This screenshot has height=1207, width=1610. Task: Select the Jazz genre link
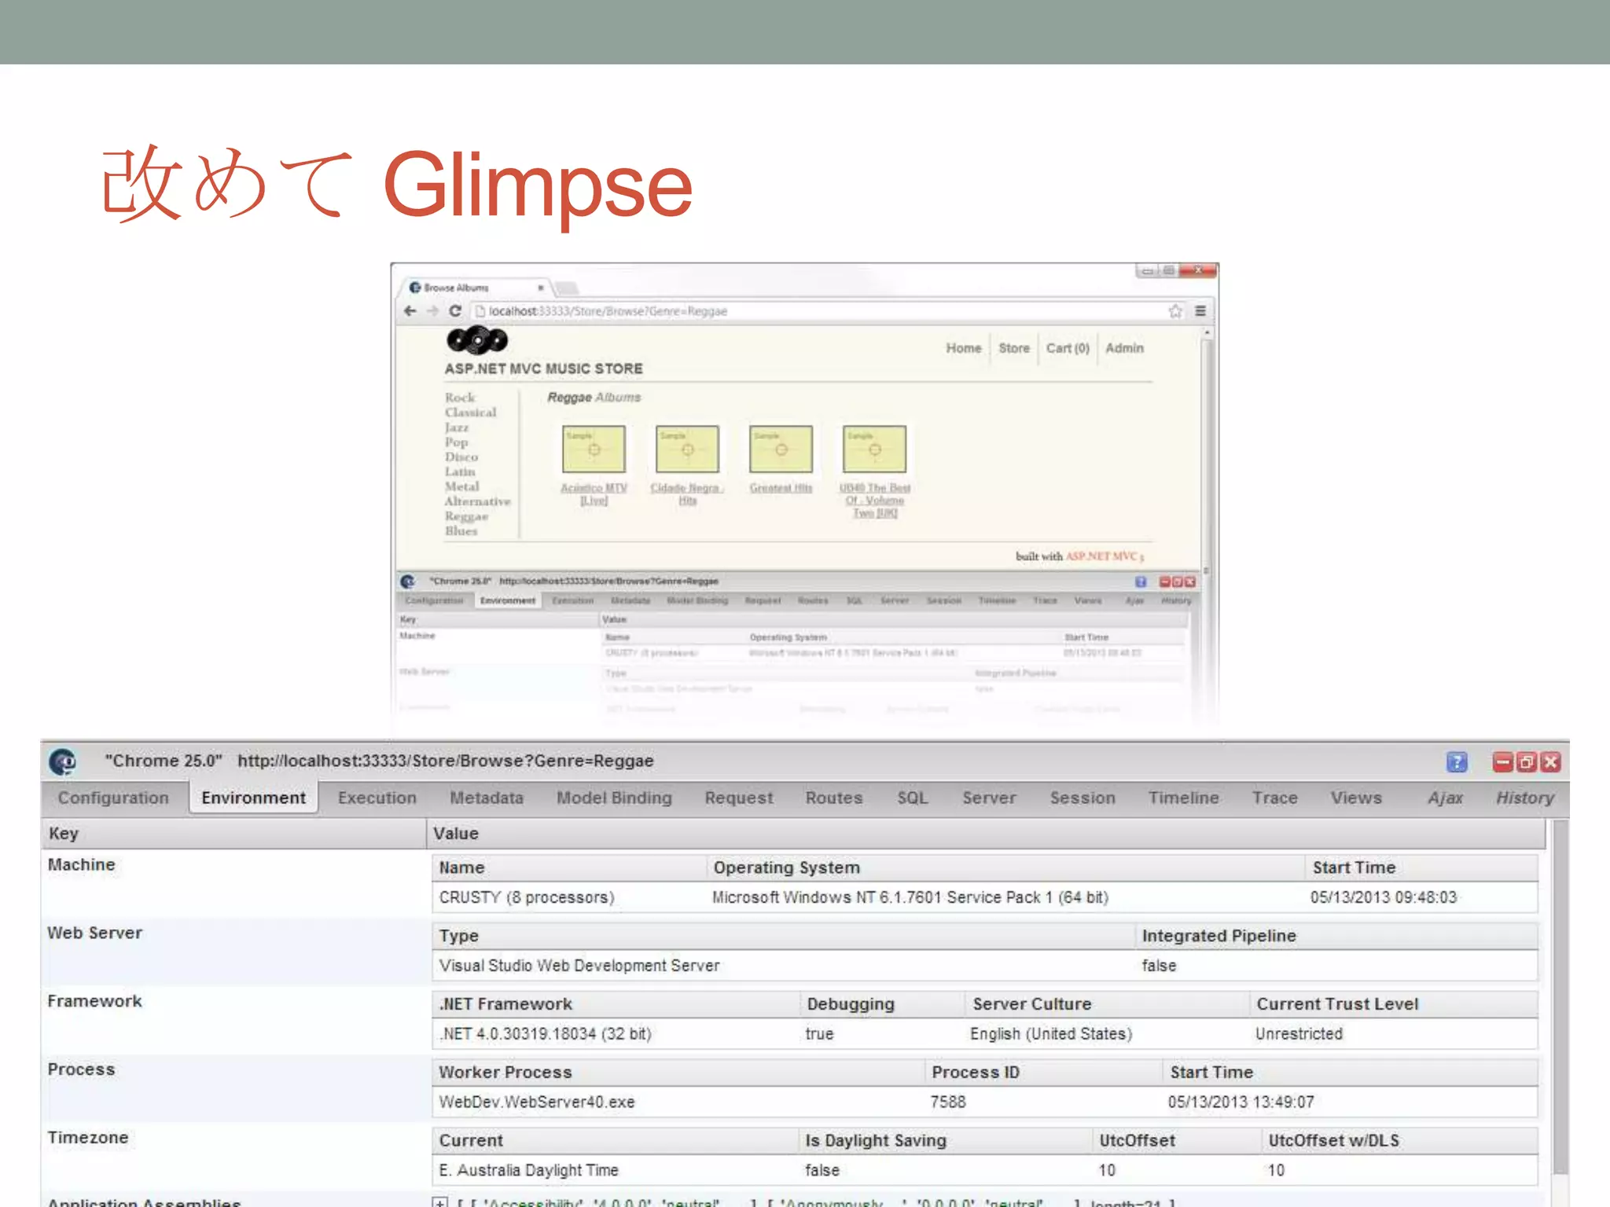[x=456, y=427]
